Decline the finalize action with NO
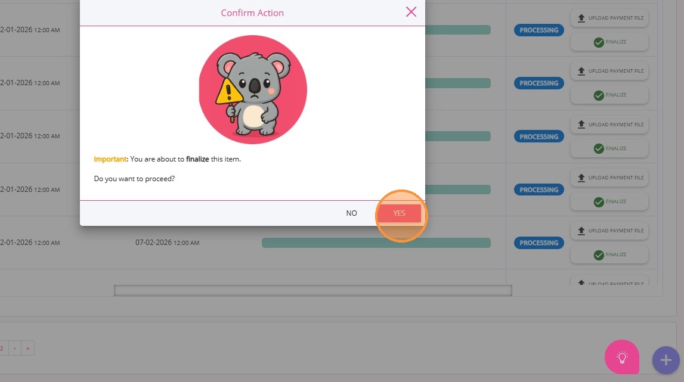 (x=351, y=213)
